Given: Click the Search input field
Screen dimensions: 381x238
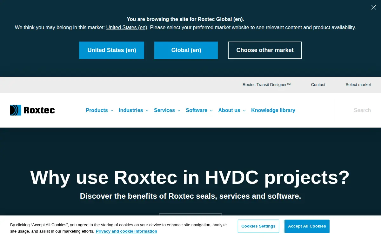Looking at the screenshot, I should [x=362, y=110].
